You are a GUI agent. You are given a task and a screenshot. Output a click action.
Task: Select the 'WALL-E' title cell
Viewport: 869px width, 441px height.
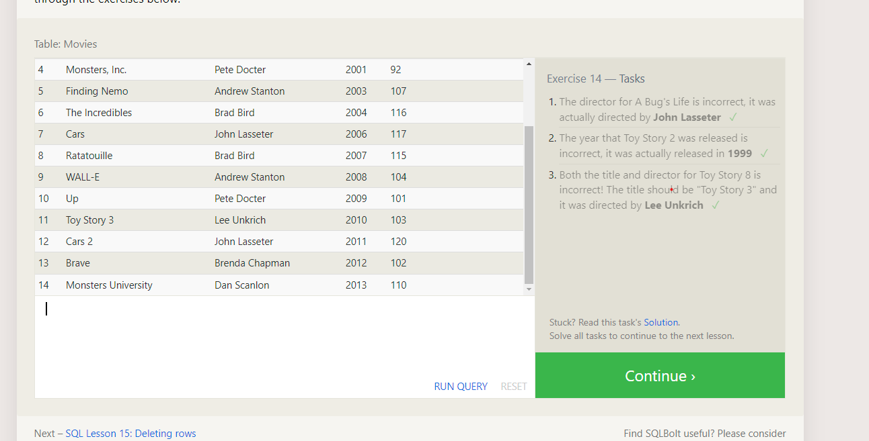(x=82, y=177)
